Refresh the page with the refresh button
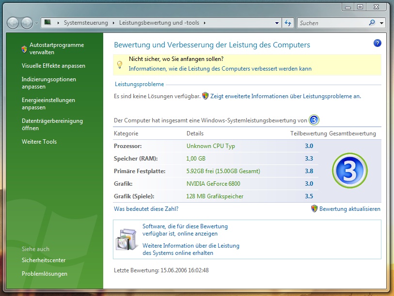This screenshot has width=394, height=296. [288, 23]
